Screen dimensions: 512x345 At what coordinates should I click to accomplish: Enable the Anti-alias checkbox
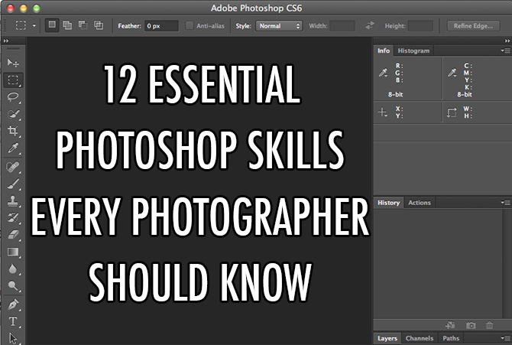point(190,25)
